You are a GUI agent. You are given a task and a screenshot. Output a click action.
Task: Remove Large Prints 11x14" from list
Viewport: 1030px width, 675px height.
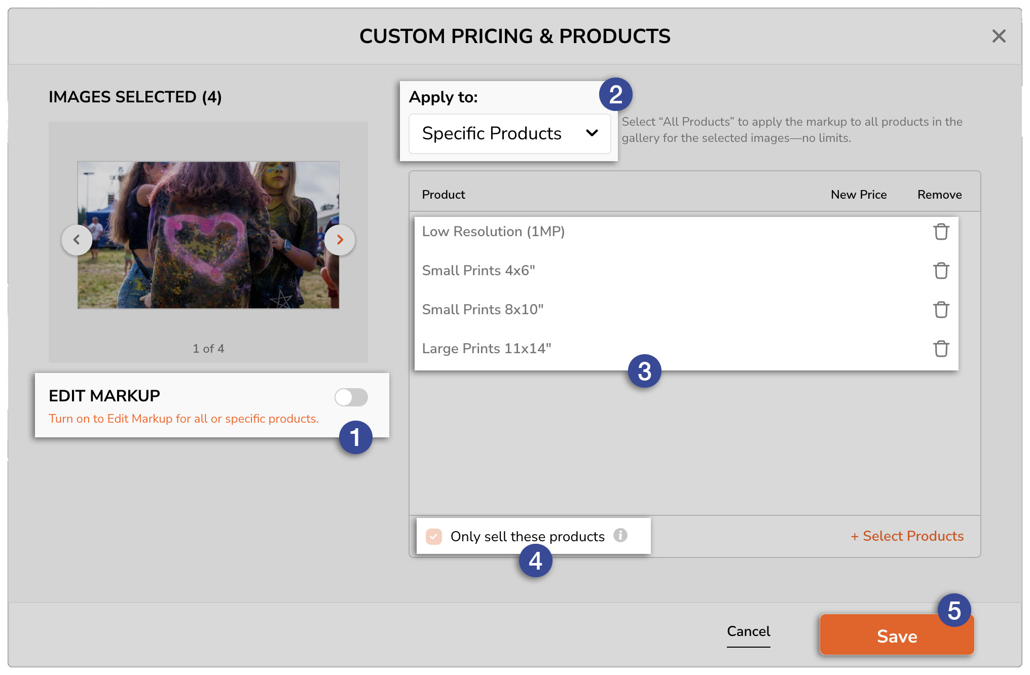tap(941, 349)
